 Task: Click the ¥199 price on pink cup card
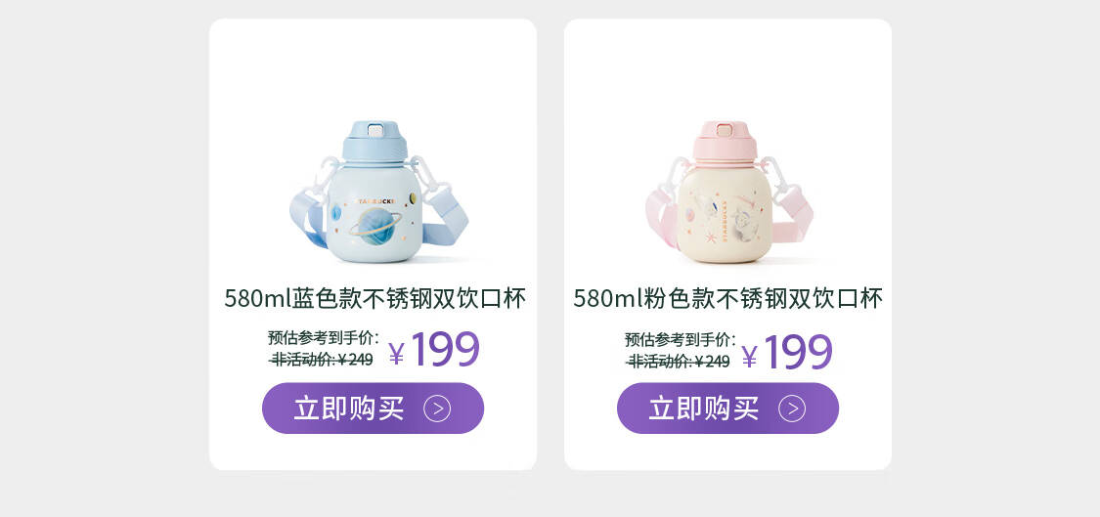(x=787, y=352)
